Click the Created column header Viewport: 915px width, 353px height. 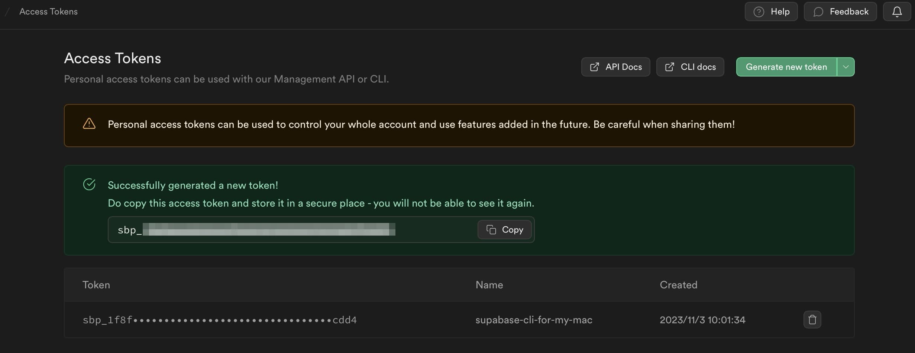[x=678, y=285]
